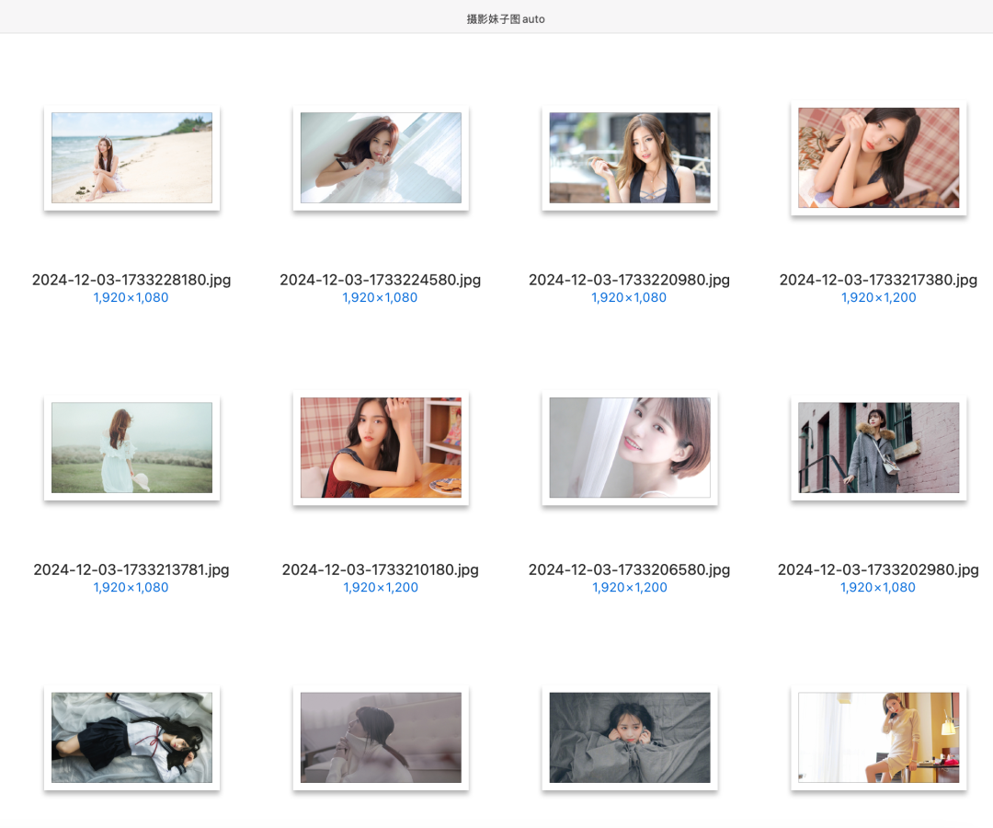This screenshot has width=993, height=828.
Task: Click the 2024-12-03-1733217380.jpg image thumbnail
Action: tap(878, 157)
